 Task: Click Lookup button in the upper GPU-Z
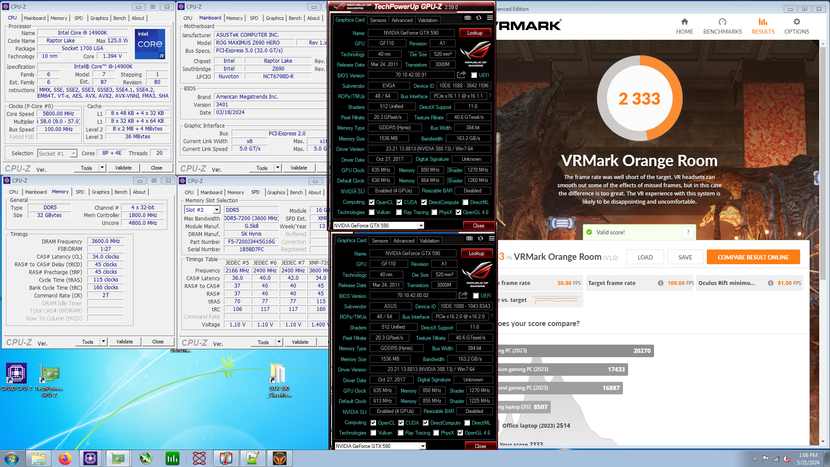[475, 33]
